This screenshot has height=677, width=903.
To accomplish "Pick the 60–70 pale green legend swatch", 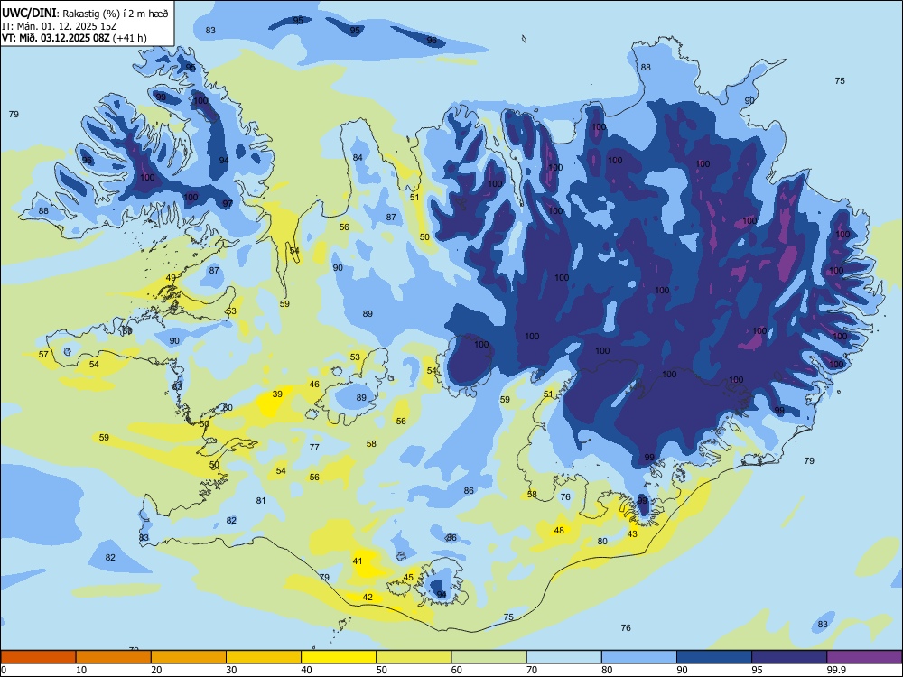I will [x=489, y=657].
